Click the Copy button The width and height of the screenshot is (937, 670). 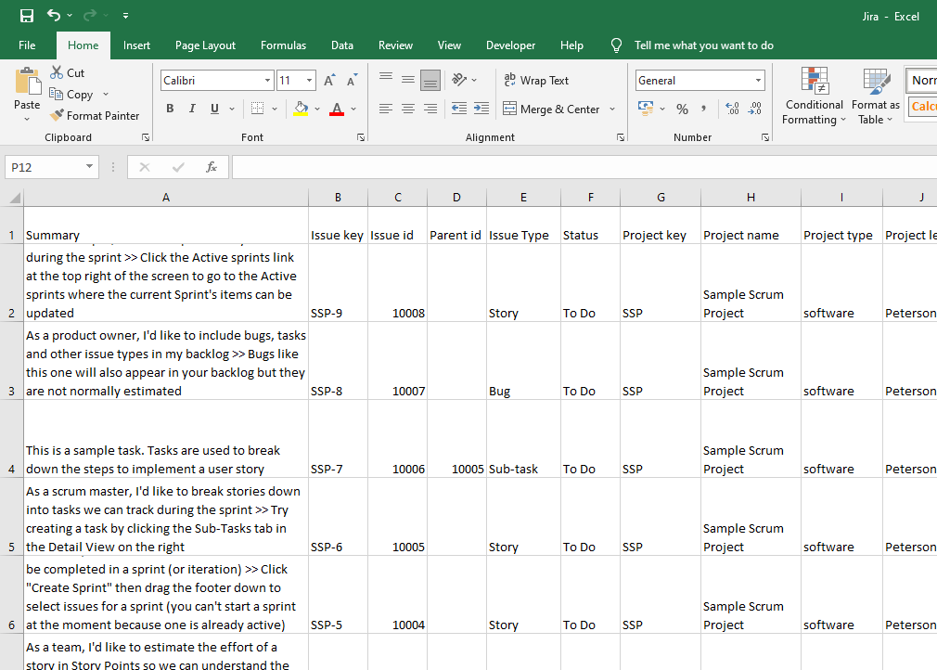pyautogui.click(x=71, y=95)
